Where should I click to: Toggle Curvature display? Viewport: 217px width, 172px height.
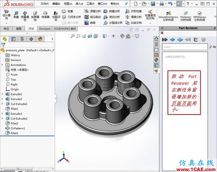pyautogui.click(x=90, y=23)
